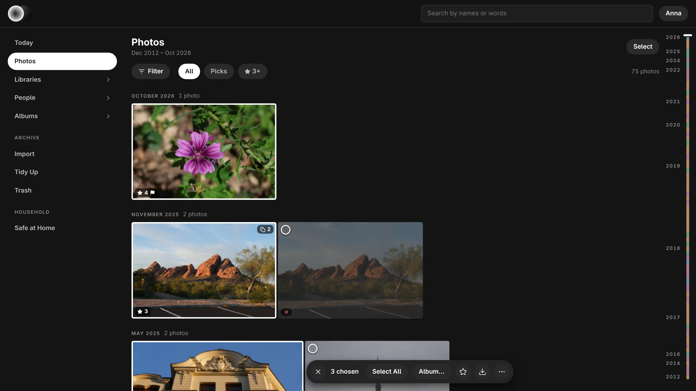Click the Select button
Screen dimensions: 696x391
pyautogui.click(x=642, y=47)
